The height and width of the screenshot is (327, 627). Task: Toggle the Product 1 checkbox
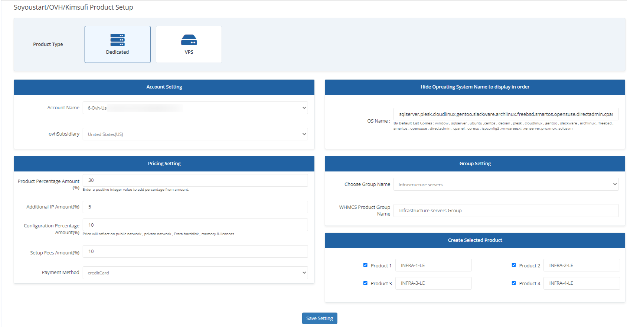[365, 265]
